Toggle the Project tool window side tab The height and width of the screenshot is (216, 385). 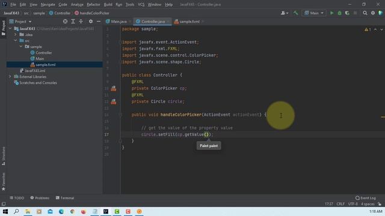(4, 28)
